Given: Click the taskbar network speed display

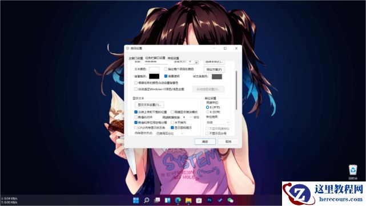Looking at the screenshot, I should click(x=9, y=200).
